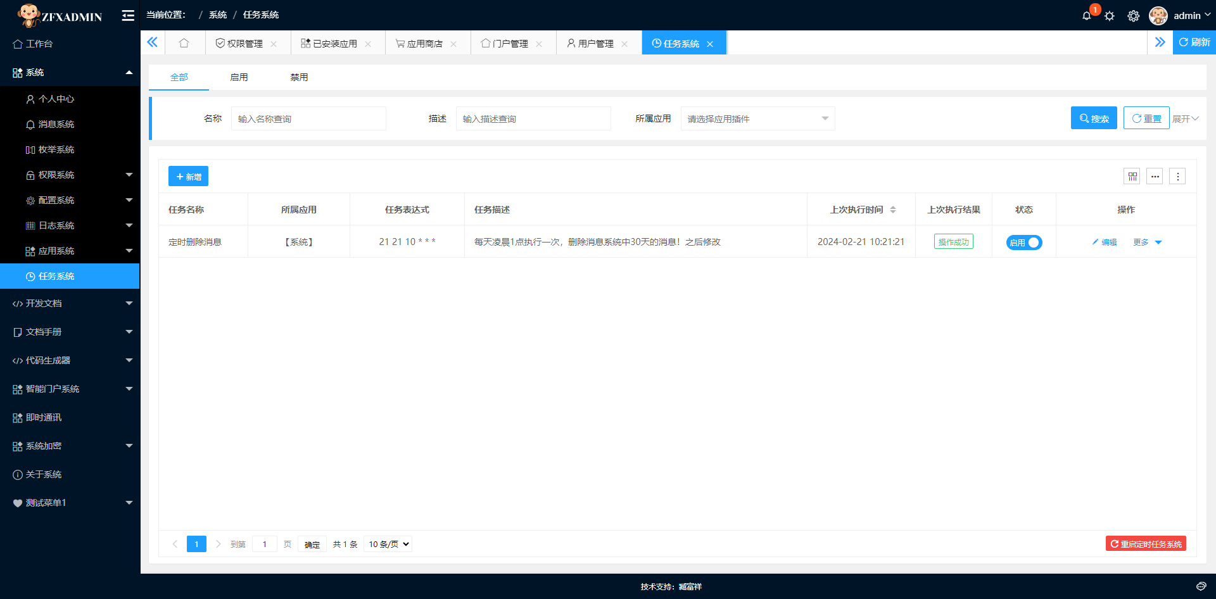This screenshot has width=1216, height=599.
Task: Open the 所属应用 plugin dropdown
Action: (757, 118)
